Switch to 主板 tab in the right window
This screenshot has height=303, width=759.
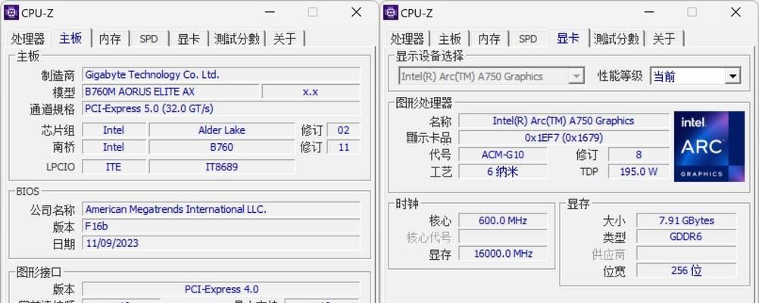click(x=450, y=39)
